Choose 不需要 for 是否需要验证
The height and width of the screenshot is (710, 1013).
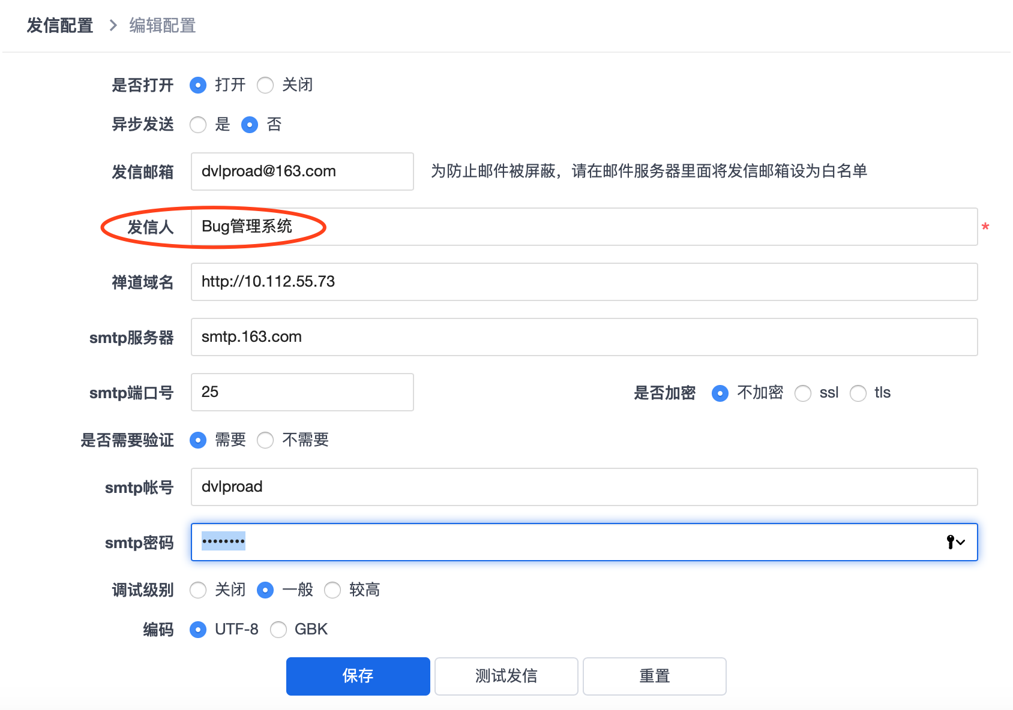[x=265, y=440]
